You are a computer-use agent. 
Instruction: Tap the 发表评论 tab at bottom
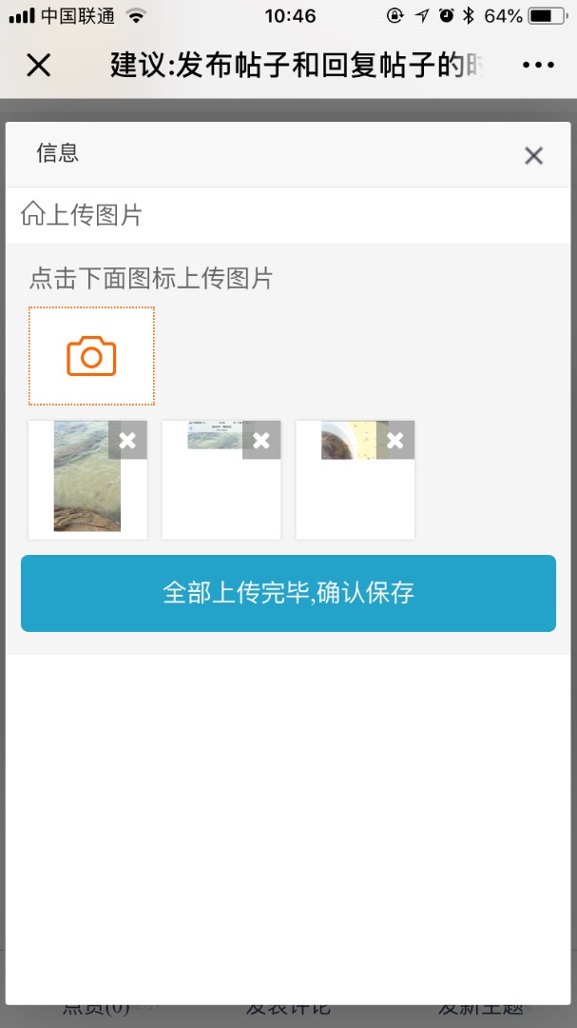pyautogui.click(x=288, y=1008)
